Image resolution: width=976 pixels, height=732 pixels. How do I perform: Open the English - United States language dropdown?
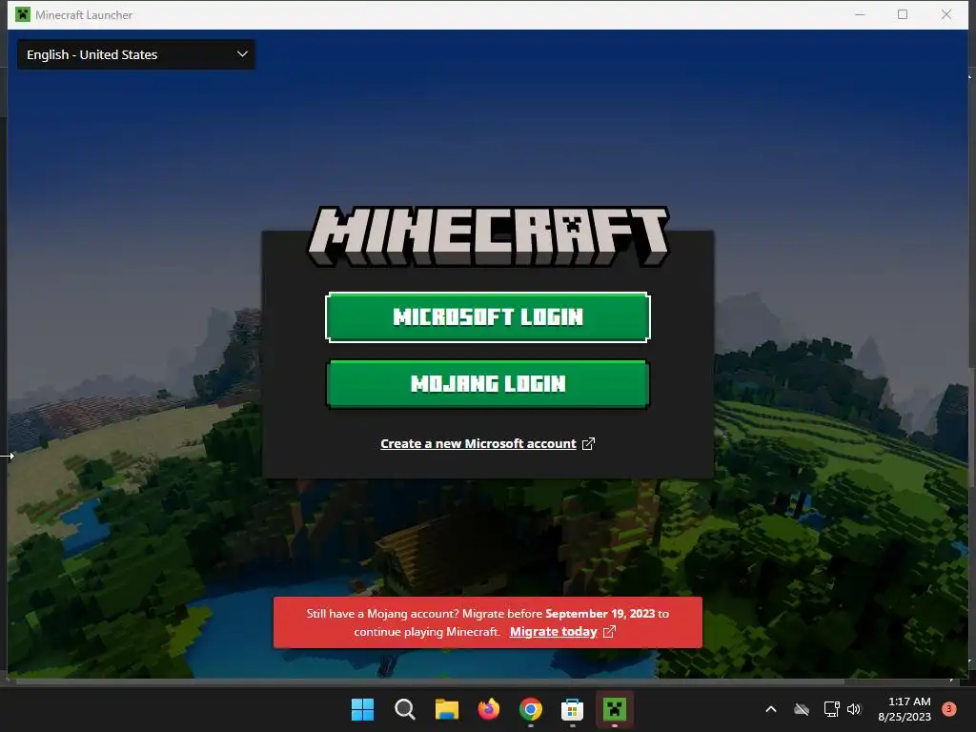pos(136,54)
